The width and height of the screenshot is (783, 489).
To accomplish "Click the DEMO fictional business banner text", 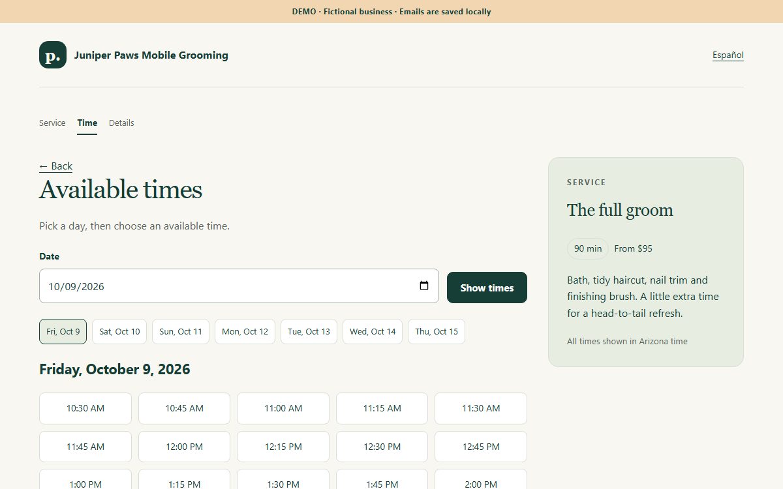I will coord(391,12).
